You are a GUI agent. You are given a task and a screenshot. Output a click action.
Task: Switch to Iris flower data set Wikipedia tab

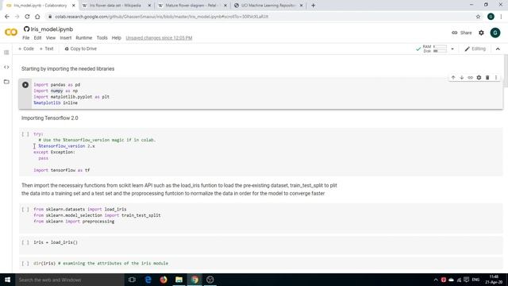(x=115, y=6)
